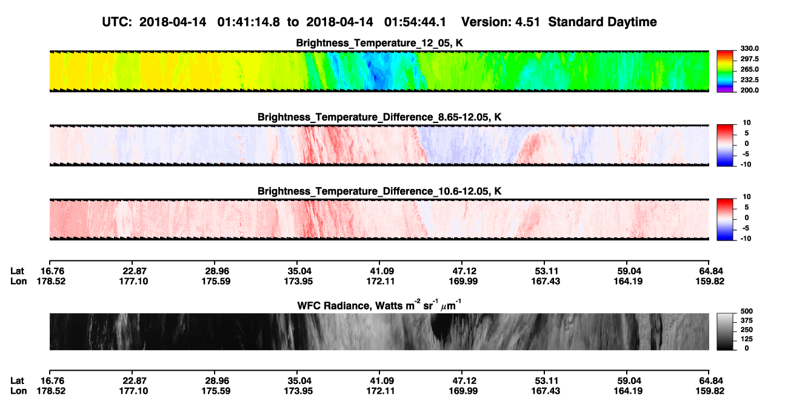Click the '297.5' colorbar tick label
This screenshot has height=404, width=788.
pos(750,59)
